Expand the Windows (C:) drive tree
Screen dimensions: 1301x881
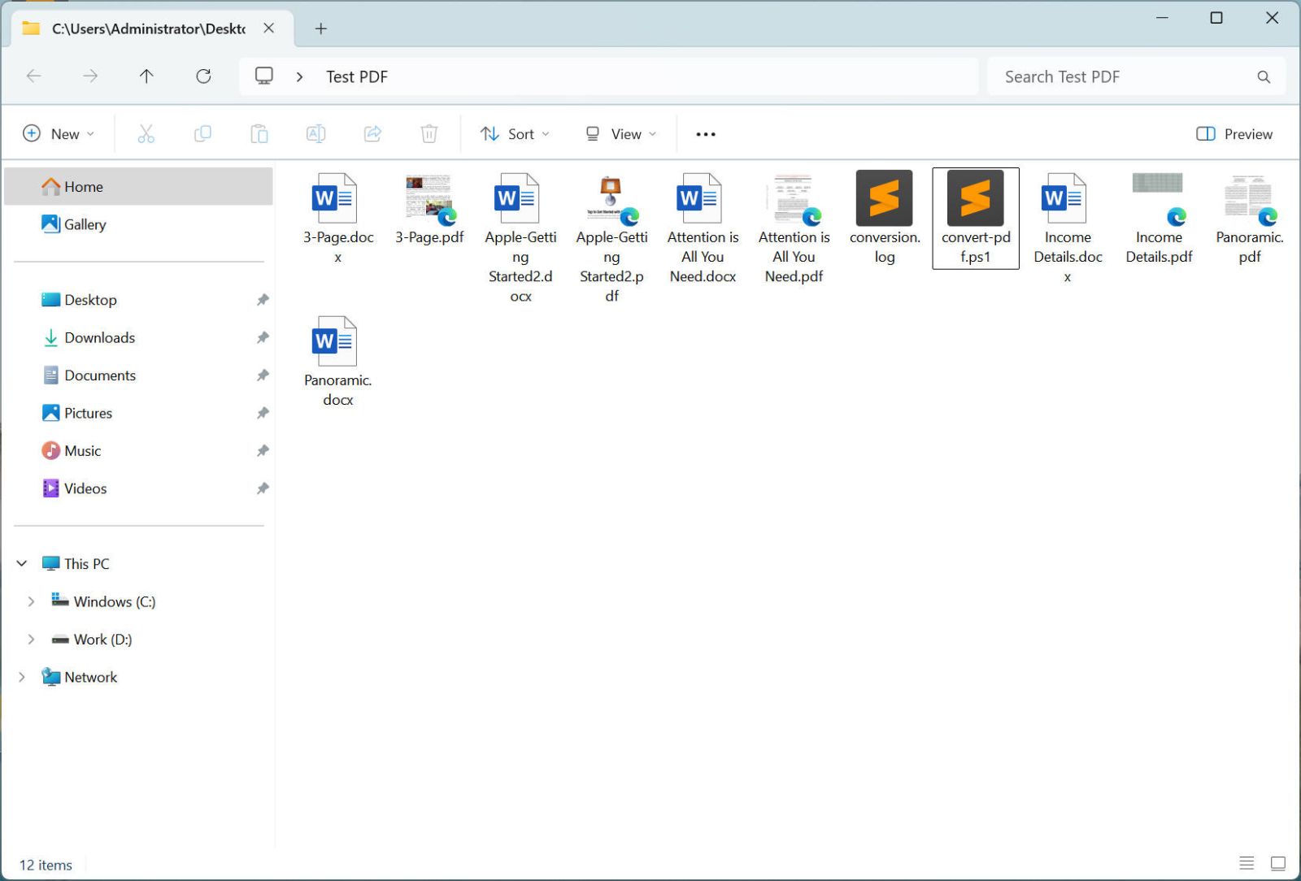[31, 601]
